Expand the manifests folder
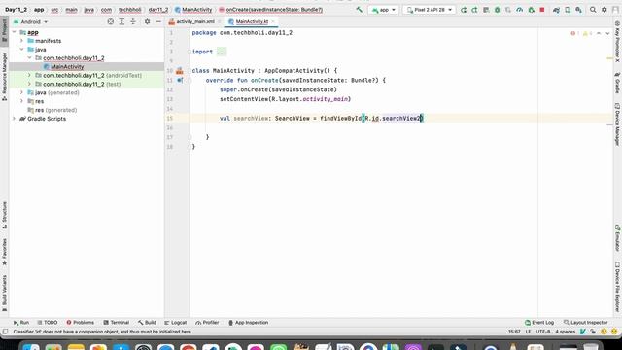 click(21, 41)
